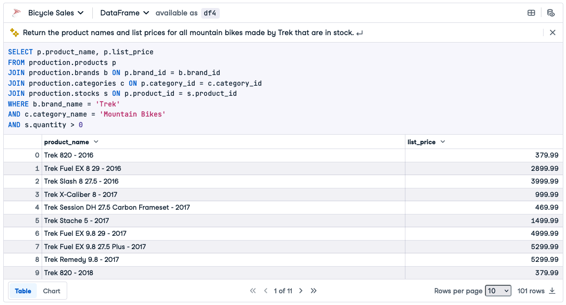This screenshot has width=566, height=305.
Task: Select the cell 'Trek Slash 8 27.5 - 2016'
Action: (223, 181)
